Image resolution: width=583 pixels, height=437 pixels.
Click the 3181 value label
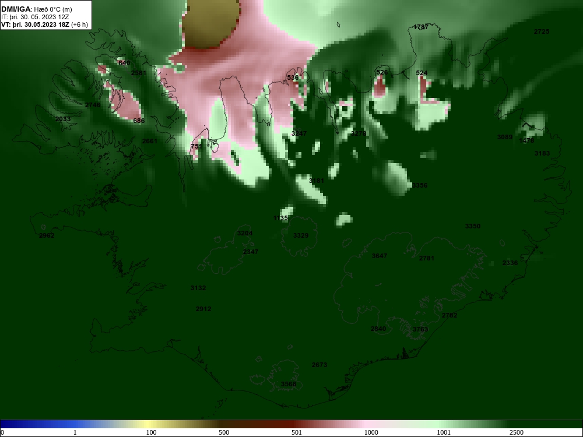(x=317, y=181)
